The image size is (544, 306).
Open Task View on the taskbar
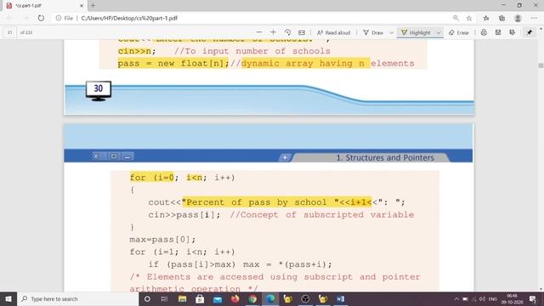click(164, 298)
